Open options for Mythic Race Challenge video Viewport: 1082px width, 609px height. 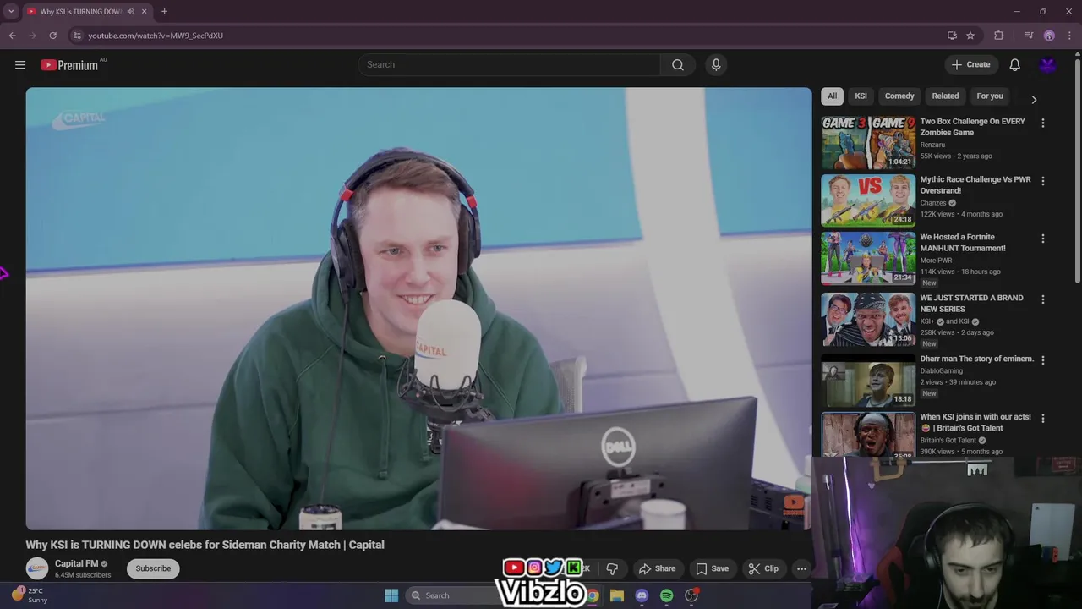(x=1042, y=181)
